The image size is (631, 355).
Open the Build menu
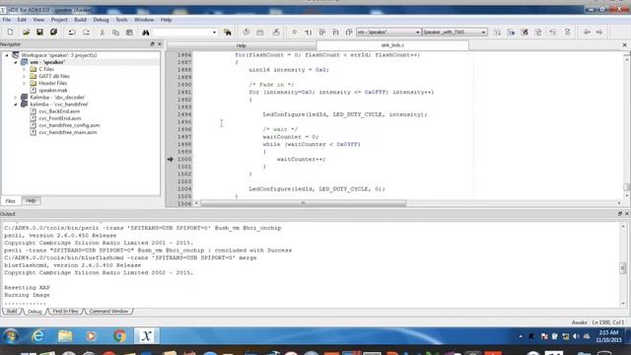[81, 20]
